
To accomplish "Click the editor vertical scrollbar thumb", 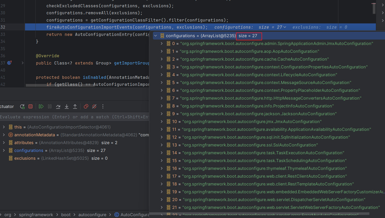I will (x=374, y=8).
